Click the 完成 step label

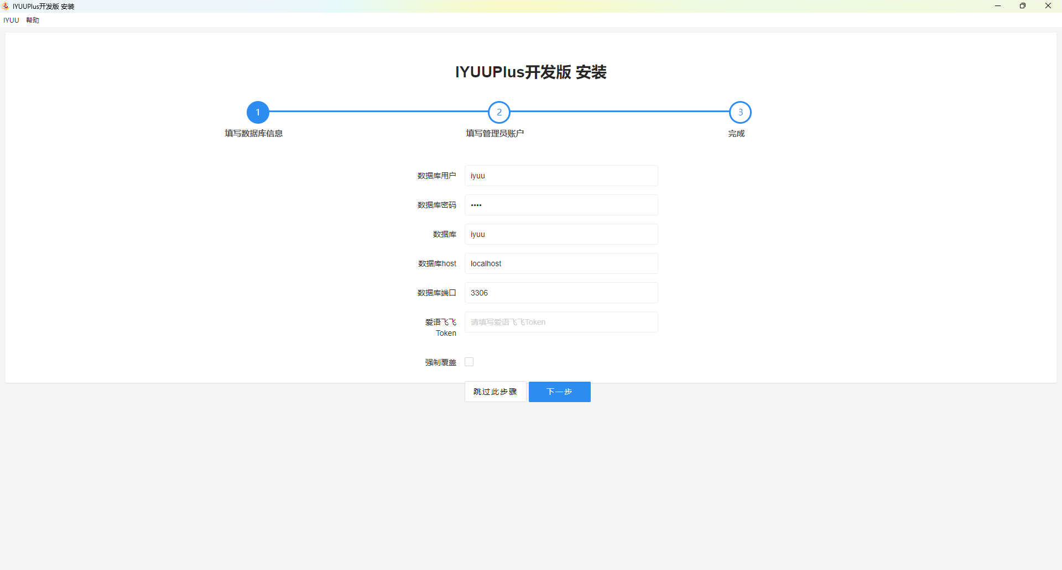(x=736, y=133)
